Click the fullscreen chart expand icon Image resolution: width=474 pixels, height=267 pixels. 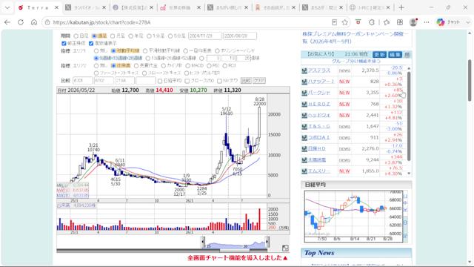(285, 248)
